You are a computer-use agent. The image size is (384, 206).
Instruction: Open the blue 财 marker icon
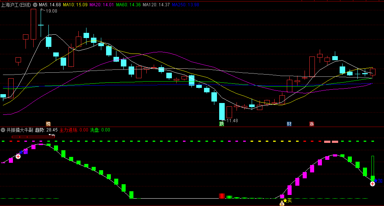(x=289, y=124)
